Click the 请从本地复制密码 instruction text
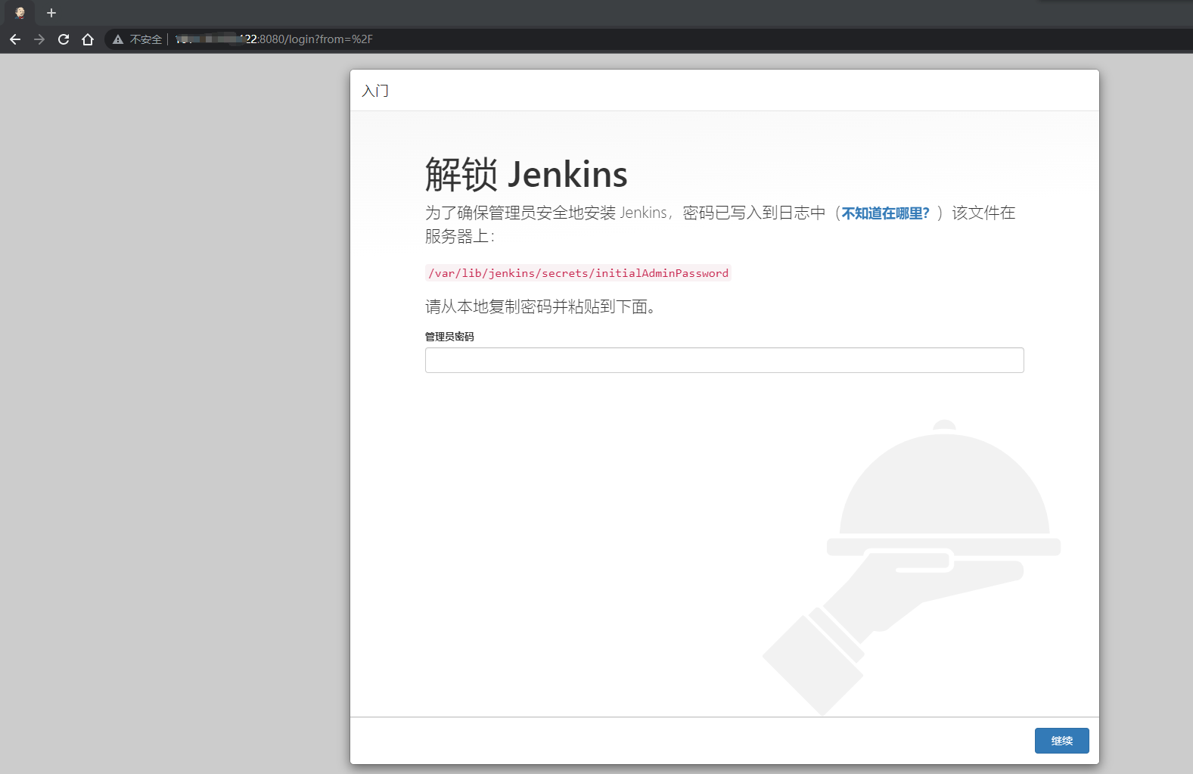Viewport: 1193px width, 774px height. tap(540, 306)
